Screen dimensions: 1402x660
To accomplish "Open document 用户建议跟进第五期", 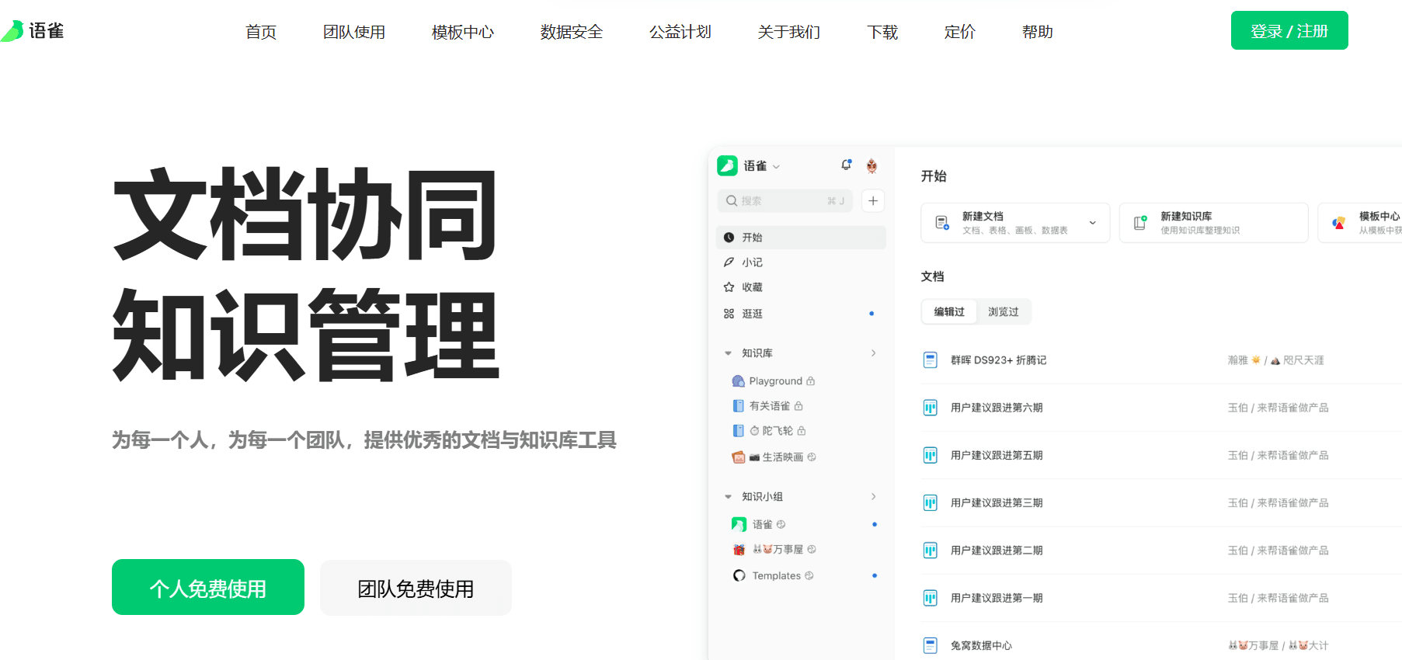I will [997, 456].
